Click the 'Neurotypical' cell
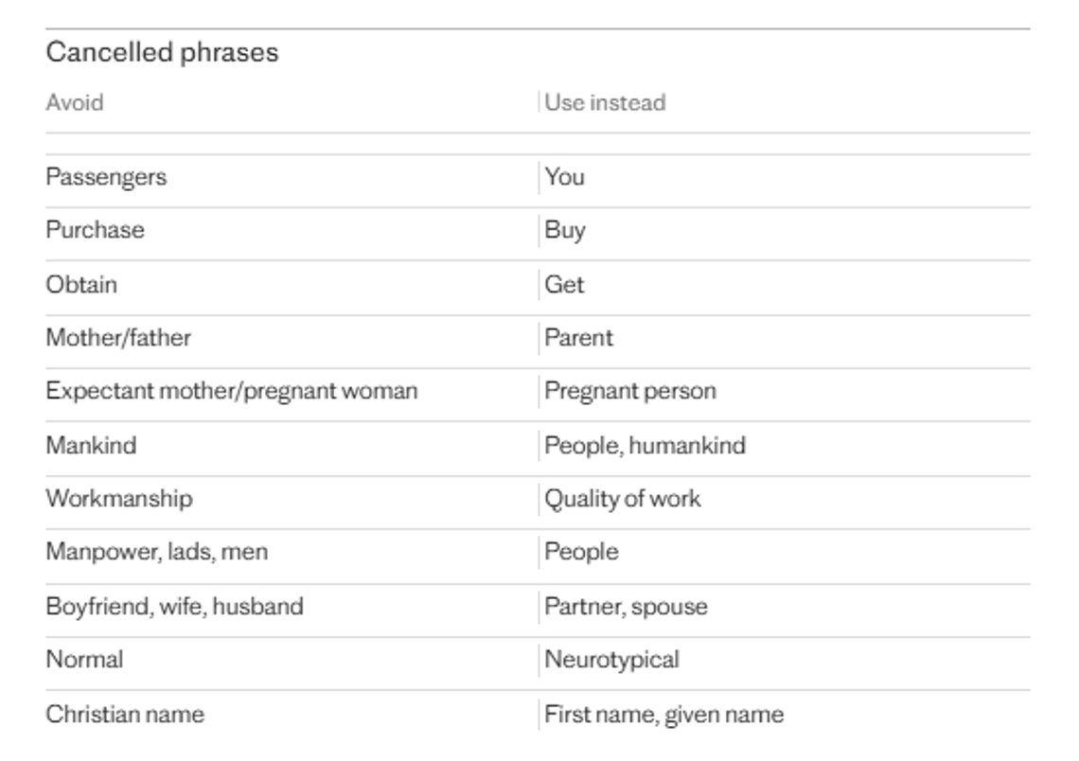 click(611, 660)
